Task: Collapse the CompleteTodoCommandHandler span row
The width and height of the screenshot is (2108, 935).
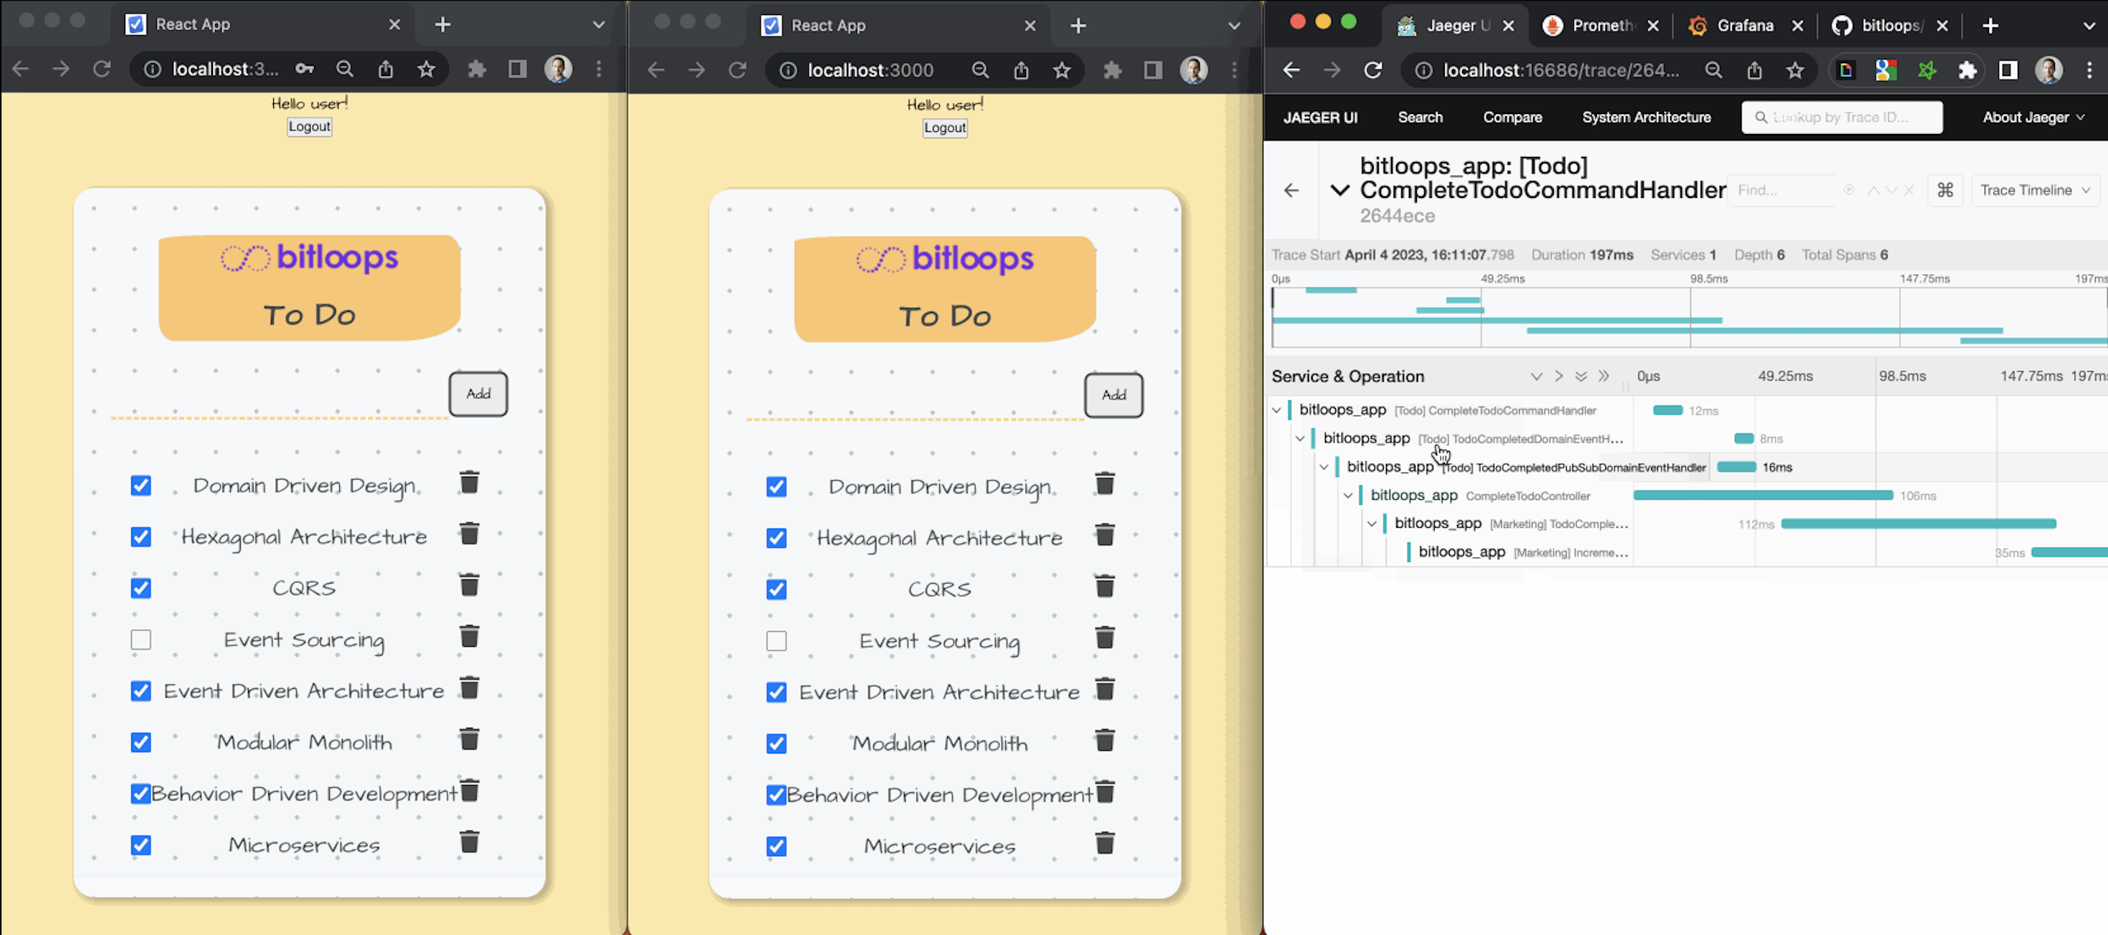Action: pyautogui.click(x=1276, y=410)
